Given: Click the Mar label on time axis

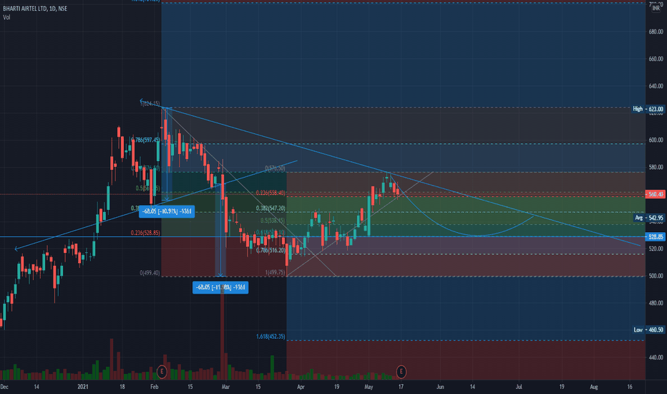Looking at the screenshot, I should 225,387.
